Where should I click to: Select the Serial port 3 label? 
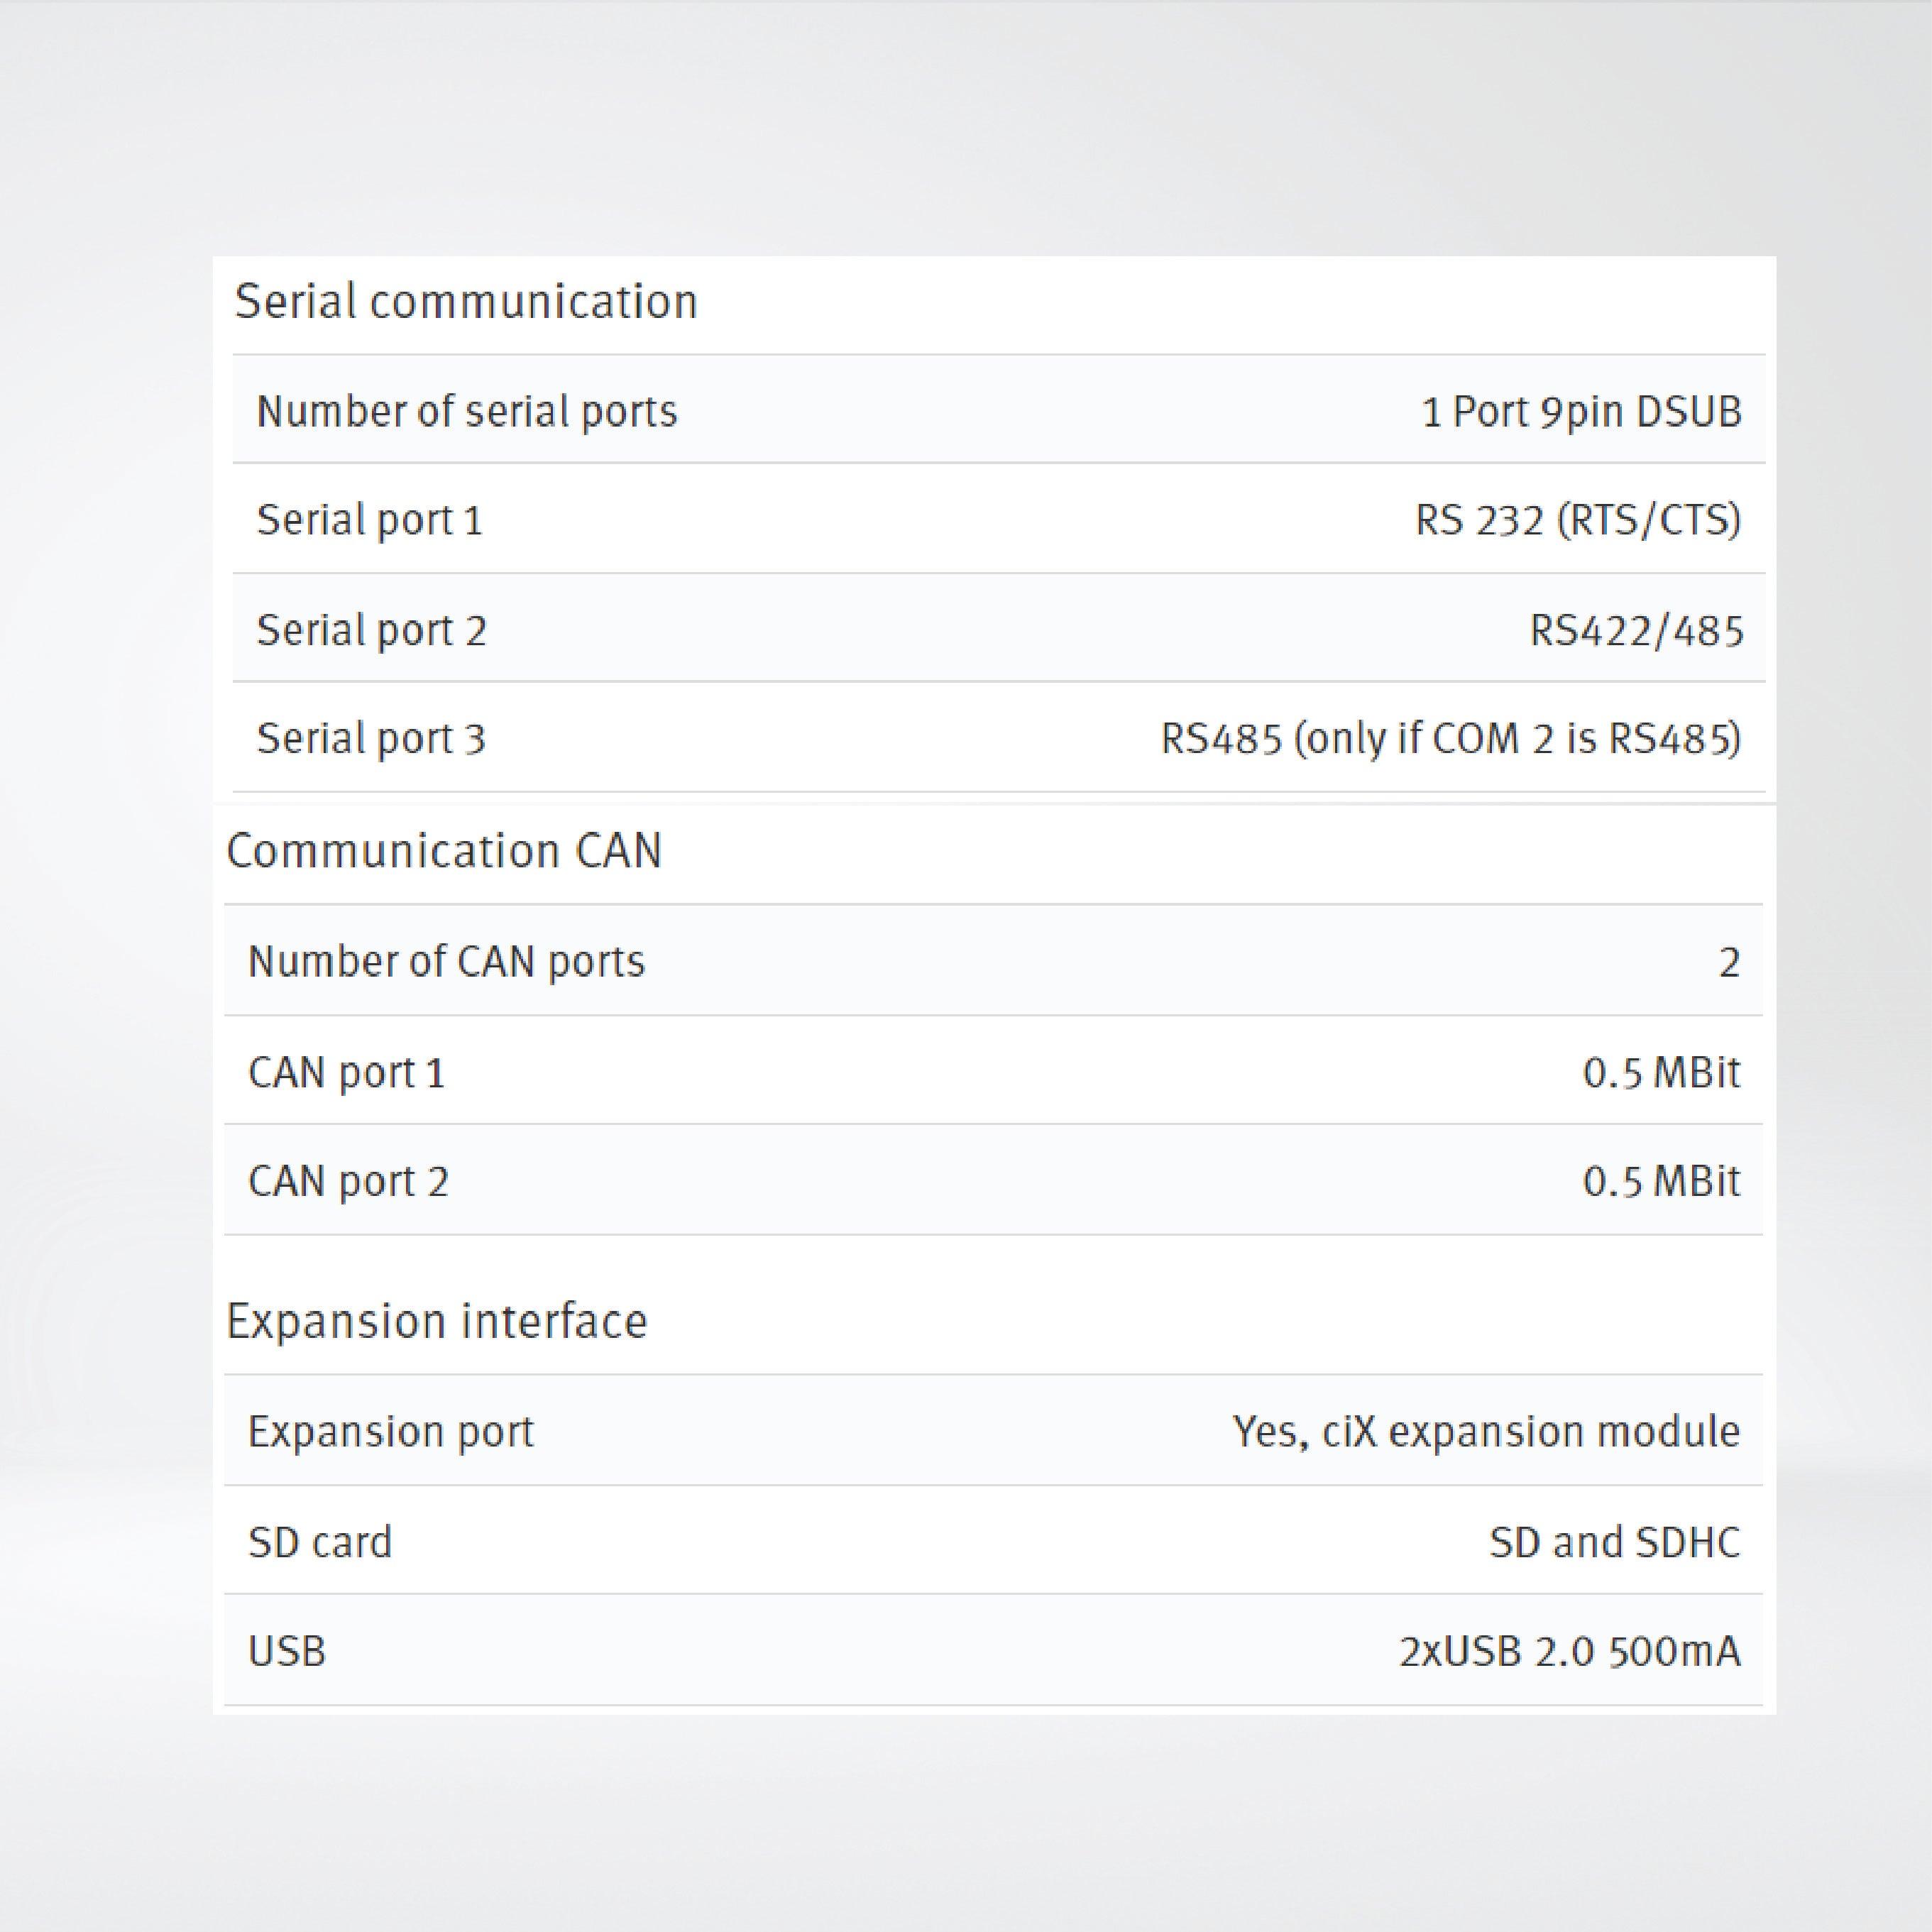(371, 739)
